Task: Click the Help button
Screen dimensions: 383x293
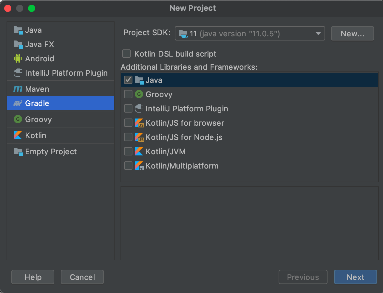Action: 33,277
